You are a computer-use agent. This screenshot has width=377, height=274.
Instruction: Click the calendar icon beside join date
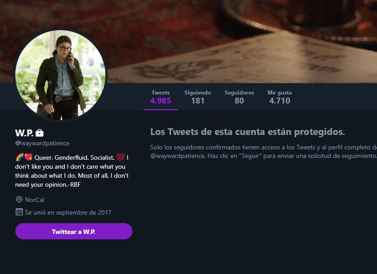point(19,212)
